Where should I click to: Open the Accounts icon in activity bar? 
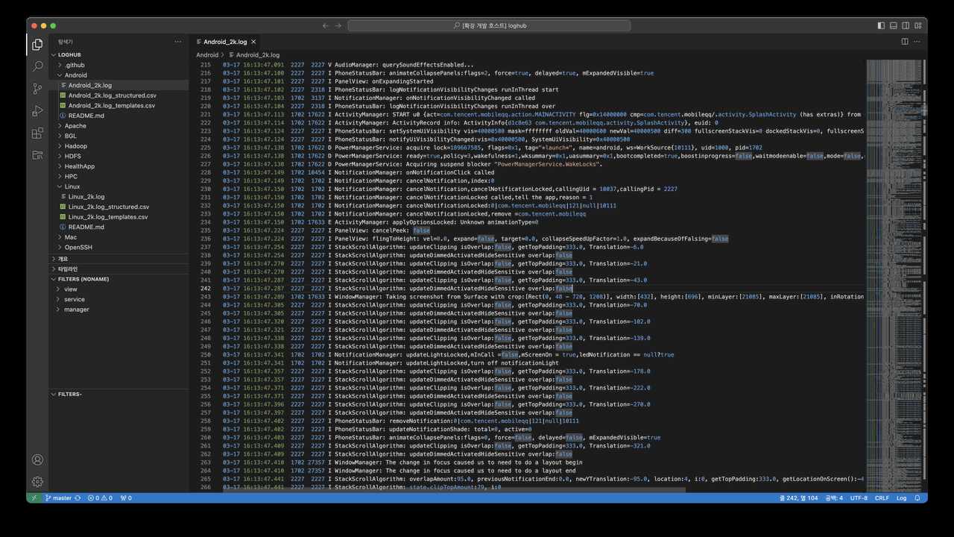pos(37,459)
